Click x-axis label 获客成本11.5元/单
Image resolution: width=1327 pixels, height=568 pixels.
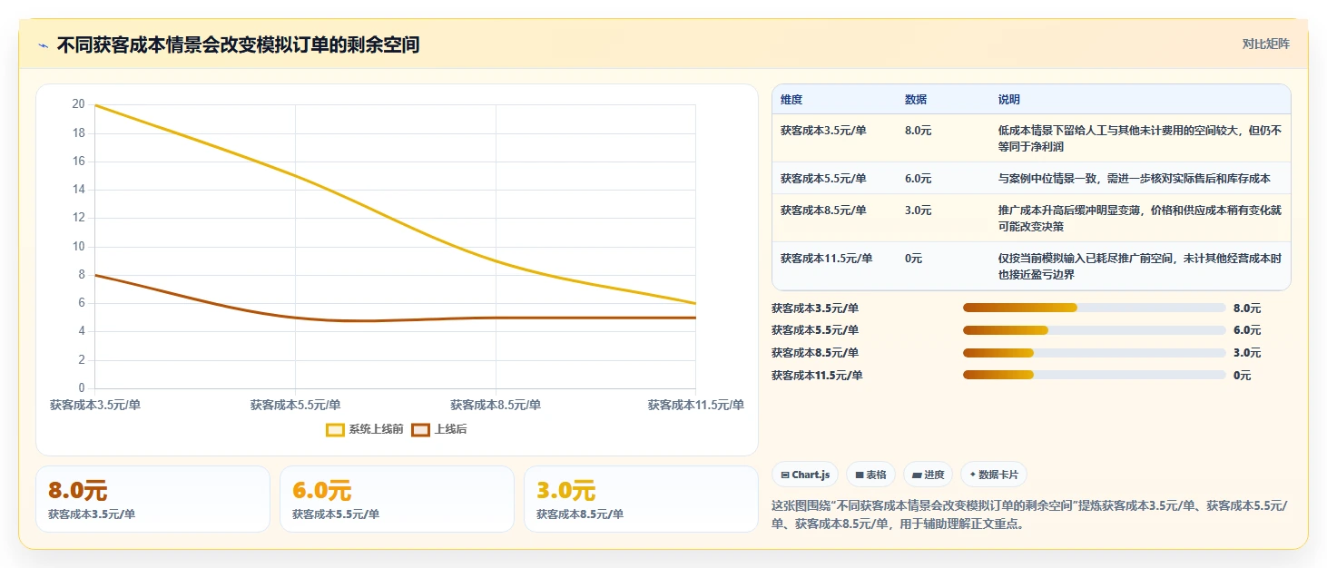695,405
